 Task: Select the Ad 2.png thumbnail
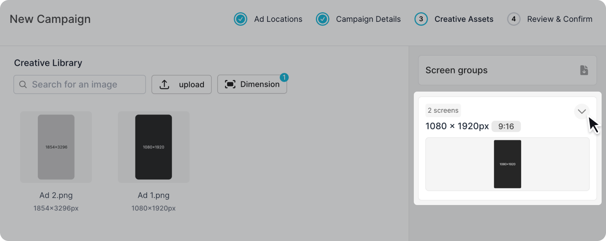pos(56,147)
